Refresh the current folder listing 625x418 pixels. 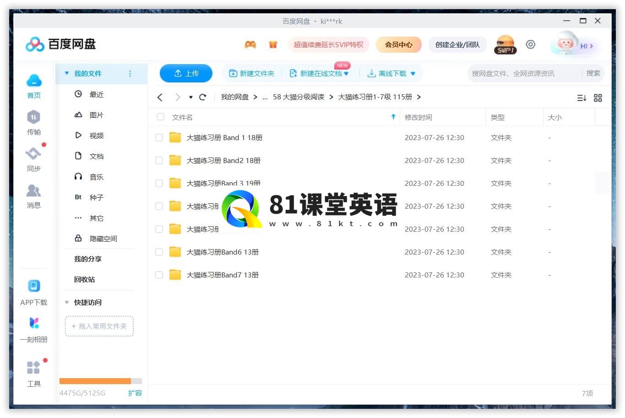click(x=203, y=97)
